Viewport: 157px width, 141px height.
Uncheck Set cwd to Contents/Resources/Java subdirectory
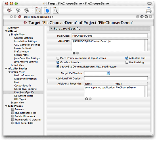tap(58, 67)
